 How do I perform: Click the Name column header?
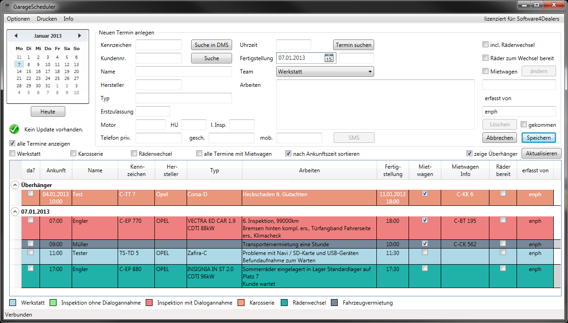(x=95, y=170)
